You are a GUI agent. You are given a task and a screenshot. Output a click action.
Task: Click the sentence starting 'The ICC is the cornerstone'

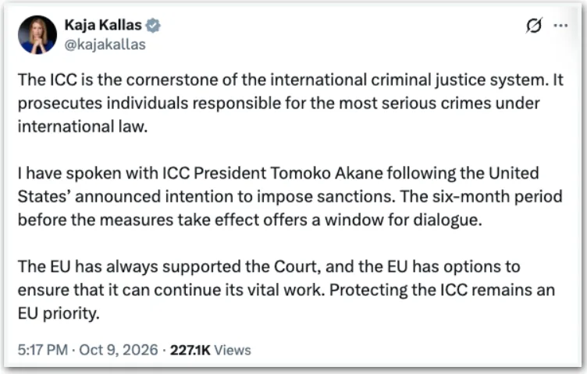coord(283,80)
